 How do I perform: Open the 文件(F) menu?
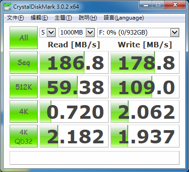click(x=15, y=18)
